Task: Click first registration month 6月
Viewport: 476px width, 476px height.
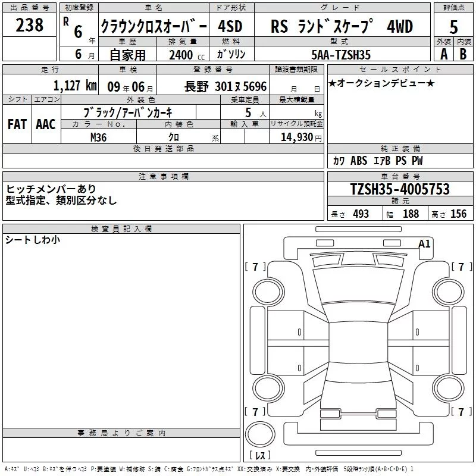Action: coord(84,54)
